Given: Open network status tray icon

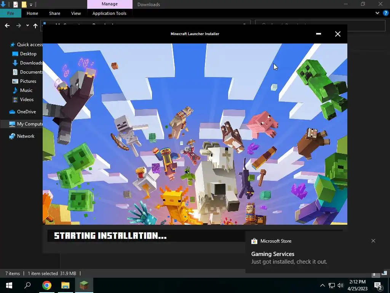Looking at the screenshot, I should pyautogui.click(x=332, y=285).
